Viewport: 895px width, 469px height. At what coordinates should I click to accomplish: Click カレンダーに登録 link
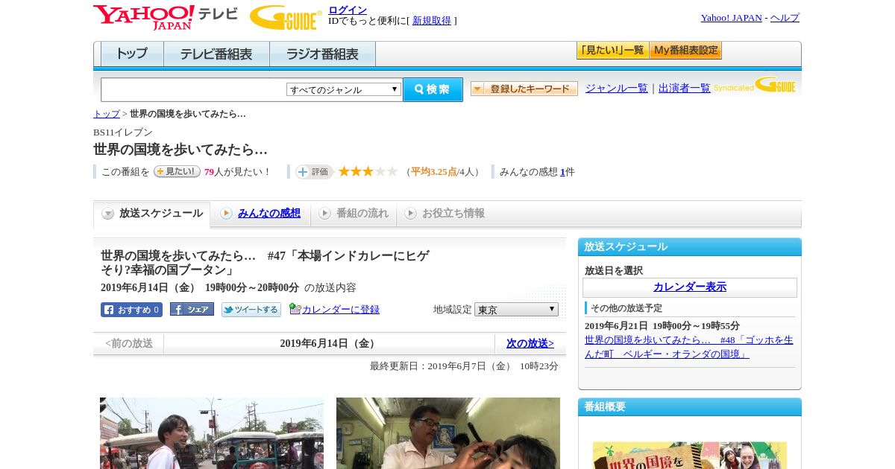tap(341, 310)
